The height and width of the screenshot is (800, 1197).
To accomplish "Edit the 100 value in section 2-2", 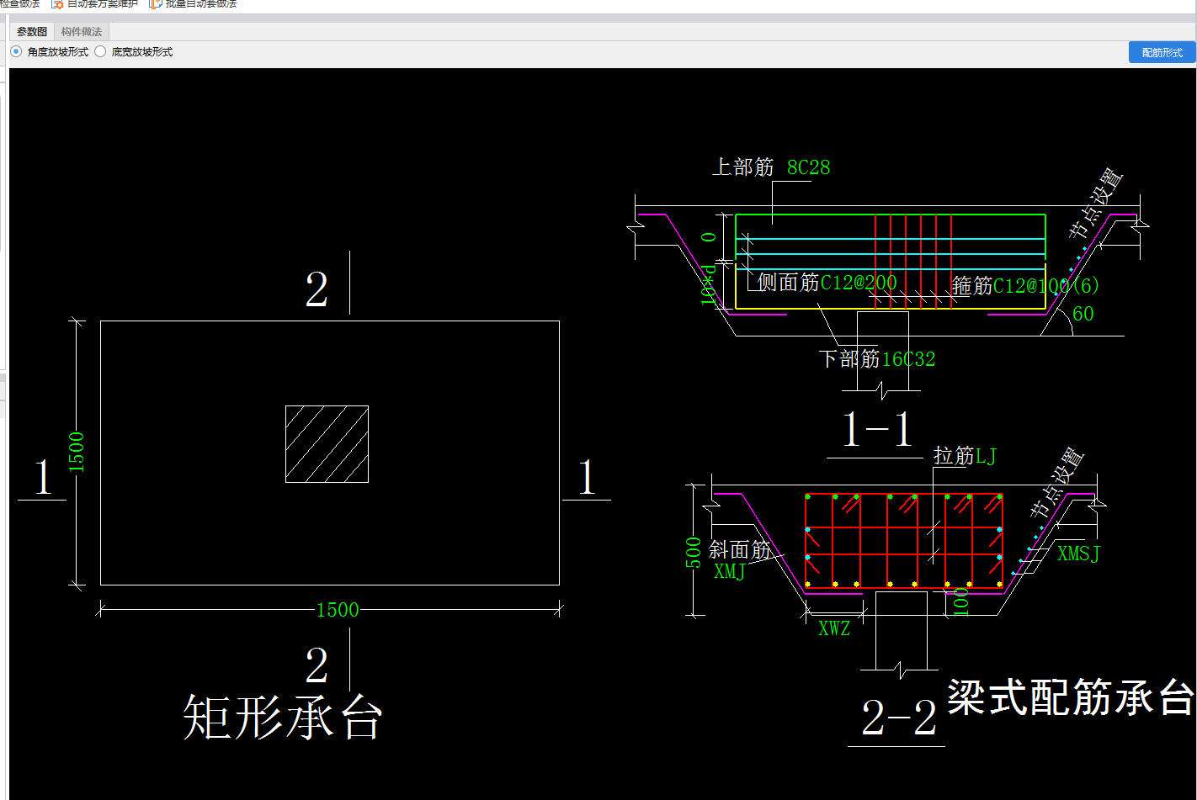I will (x=961, y=602).
